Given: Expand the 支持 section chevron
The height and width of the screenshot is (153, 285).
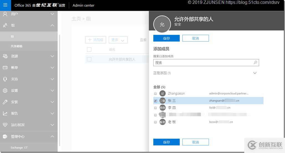Looking at the screenshot, I should coord(52,79).
